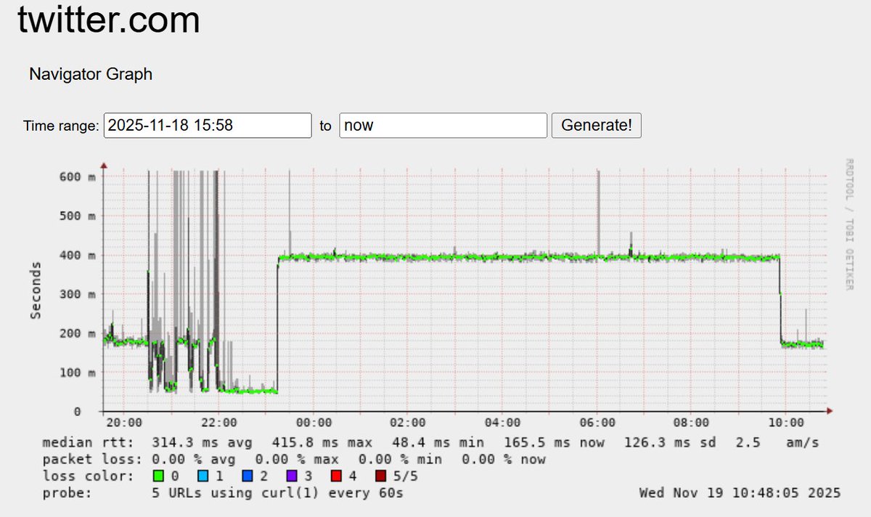The height and width of the screenshot is (517, 871).
Task: Click the 02:00 x-axis tick label
Action: click(x=408, y=422)
